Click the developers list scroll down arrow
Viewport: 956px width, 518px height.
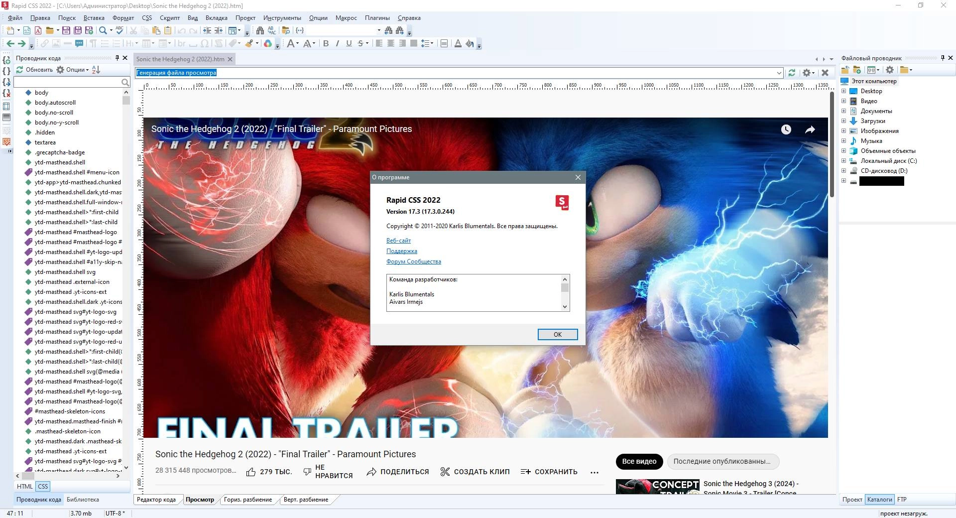click(565, 307)
